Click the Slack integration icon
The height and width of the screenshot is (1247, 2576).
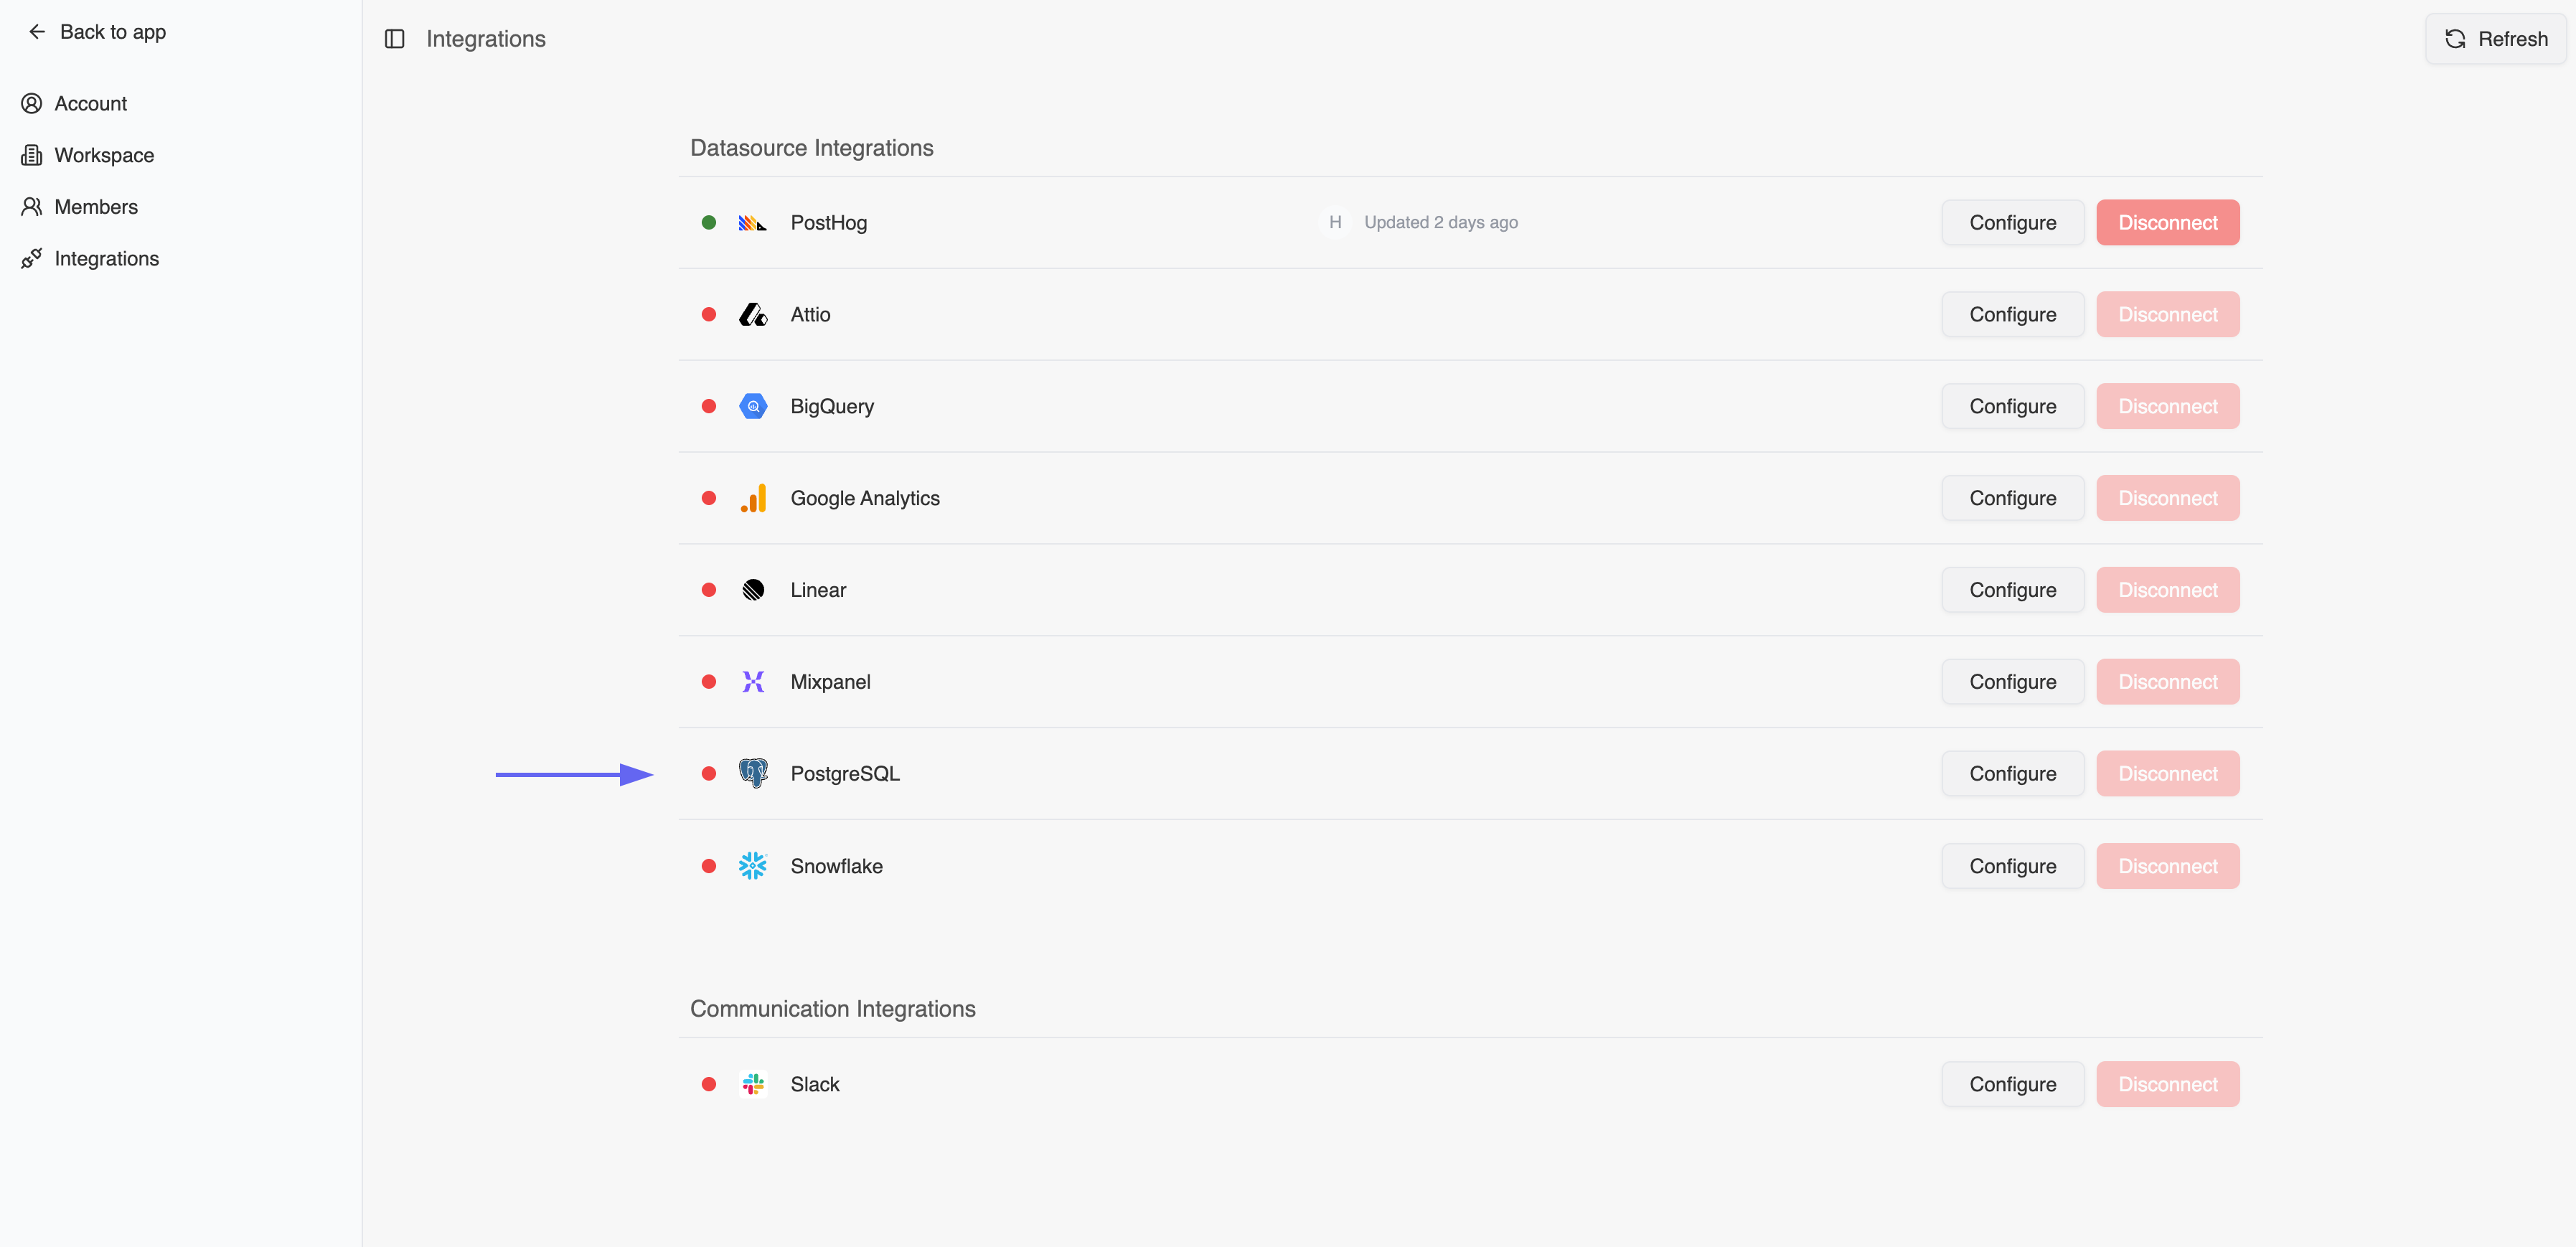point(752,1083)
